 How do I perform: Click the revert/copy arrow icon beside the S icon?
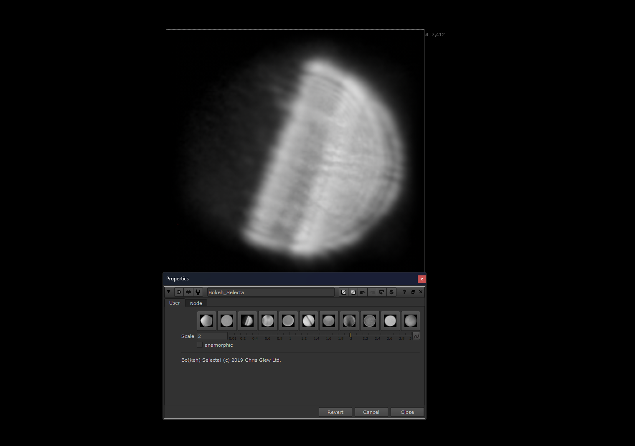[382, 292]
